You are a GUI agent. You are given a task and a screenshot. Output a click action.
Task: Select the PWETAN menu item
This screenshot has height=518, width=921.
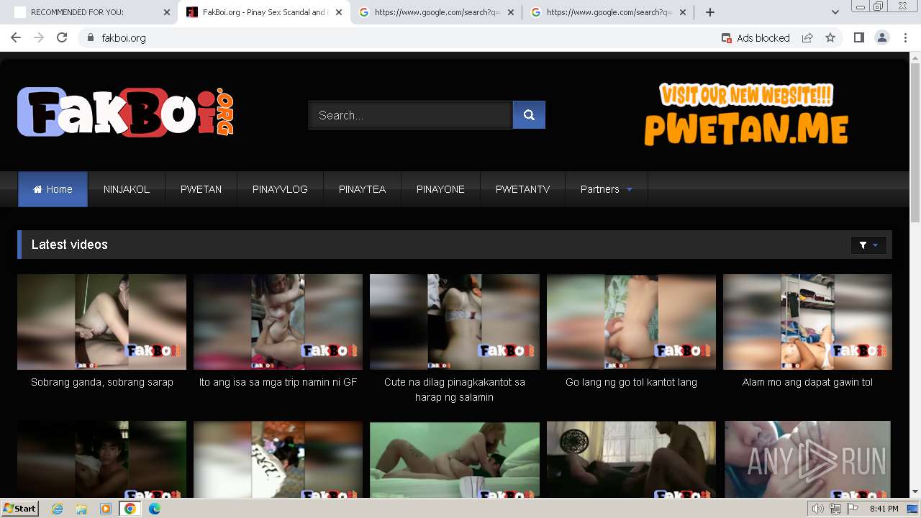click(x=201, y=189)
